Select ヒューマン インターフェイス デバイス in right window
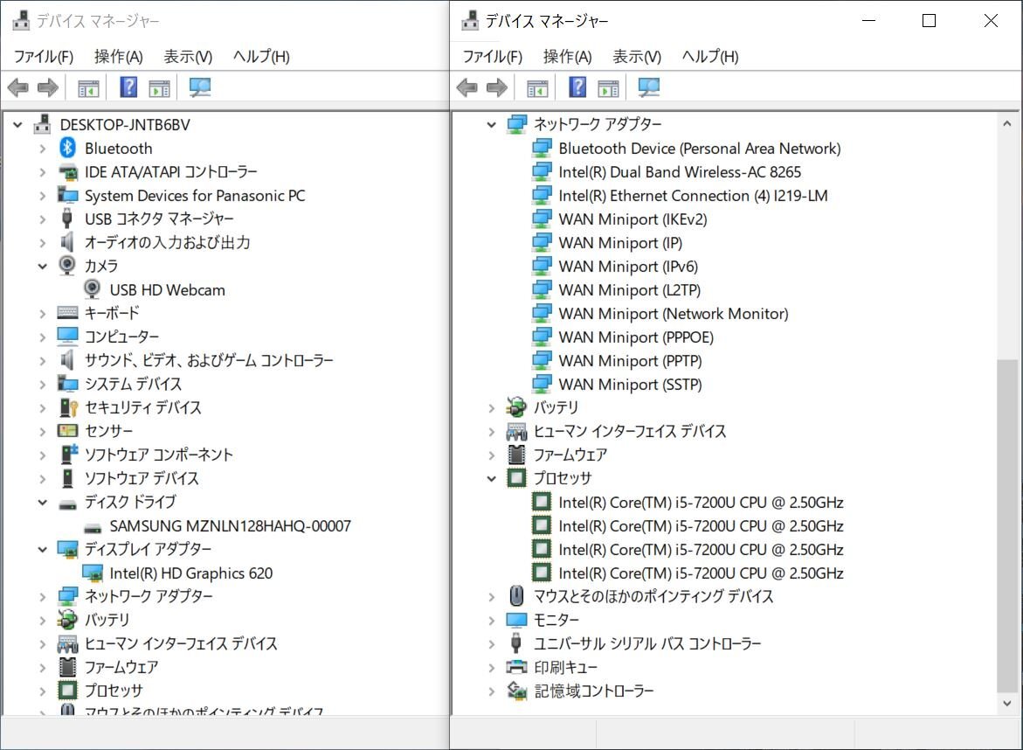 pyautogui.click(x=630, y=431)
